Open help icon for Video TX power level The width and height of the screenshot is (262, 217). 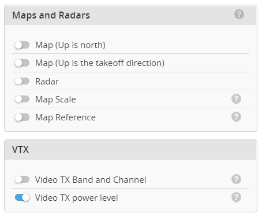(x=236, y=197)
